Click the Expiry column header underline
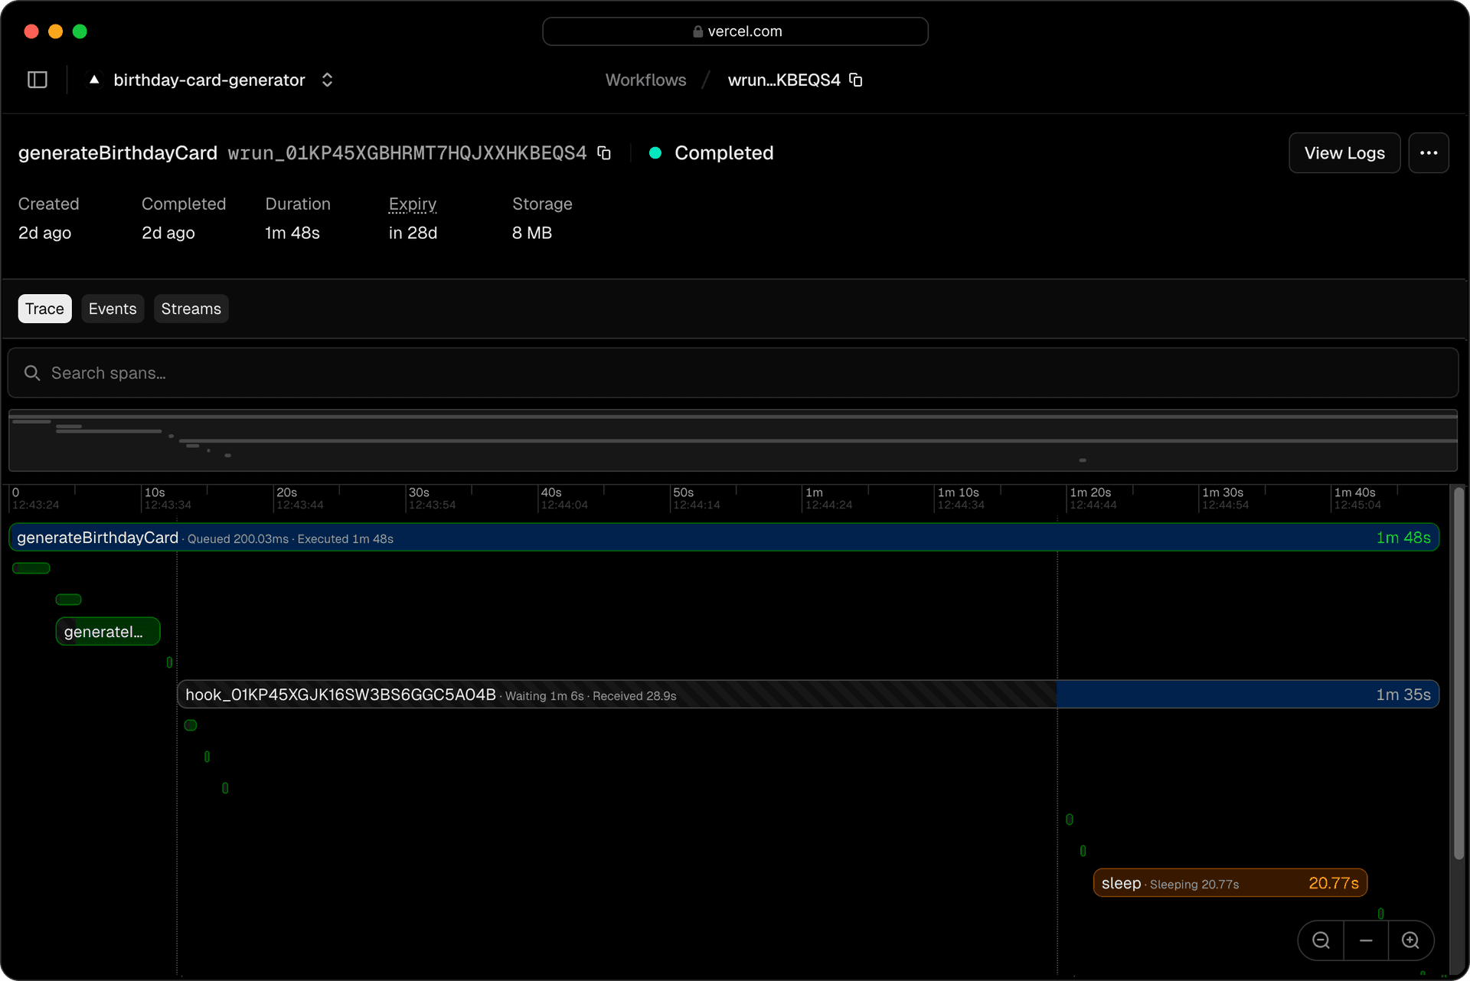1470x981 pixels. (x=412, y=204)
